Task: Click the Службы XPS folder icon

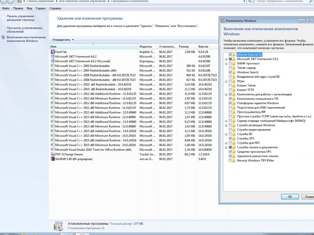Action: [234, 138]
